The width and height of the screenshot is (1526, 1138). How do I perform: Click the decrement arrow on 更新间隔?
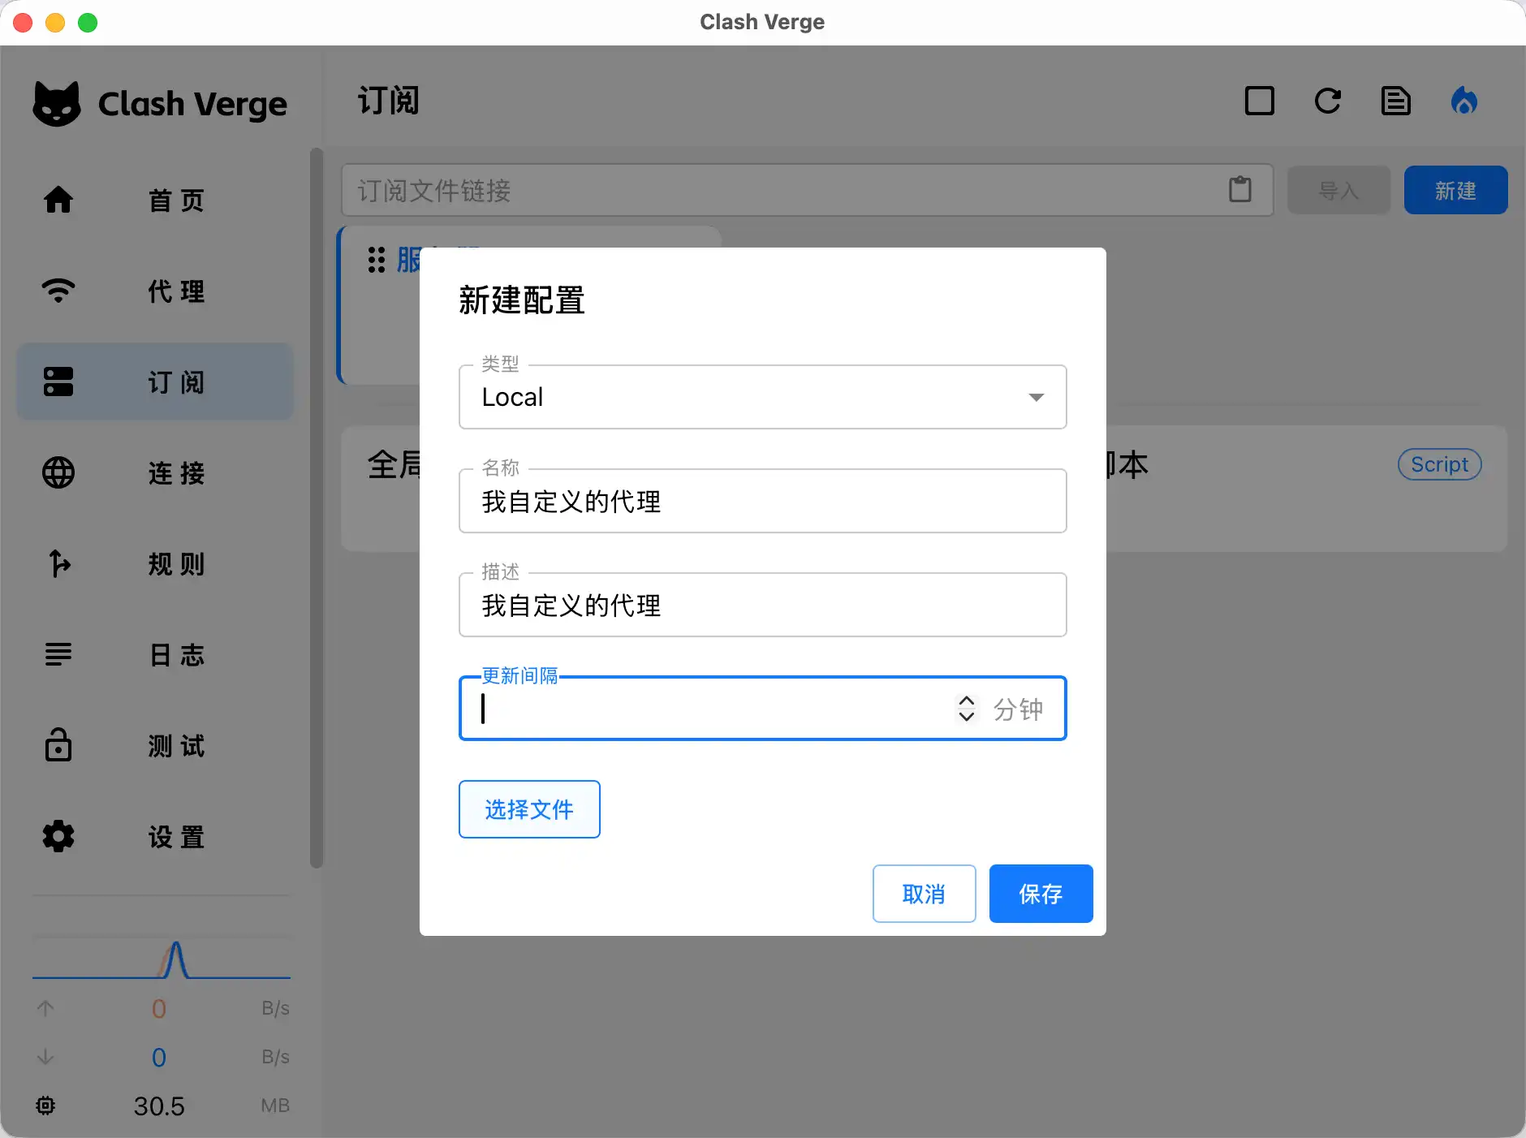pyautogui.click(x=966, y=718)
